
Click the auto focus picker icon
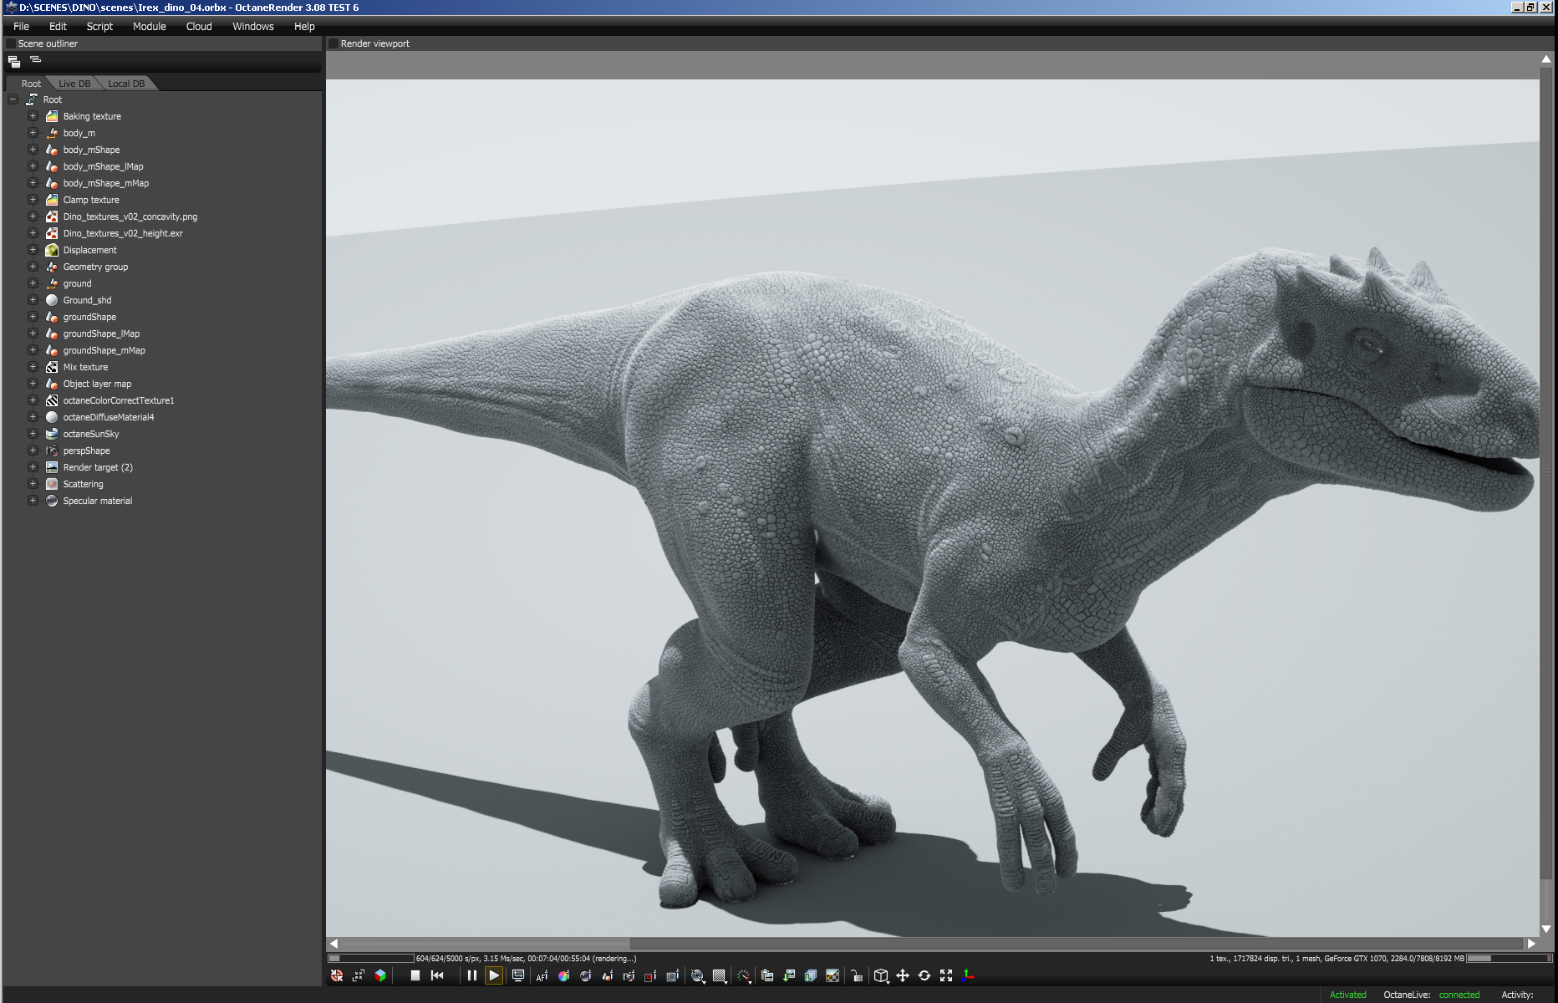click(542, 975)
